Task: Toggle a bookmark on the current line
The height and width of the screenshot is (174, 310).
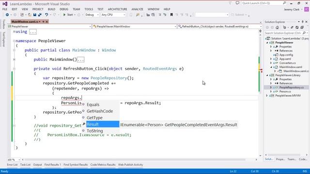Action: pos(171,15)
